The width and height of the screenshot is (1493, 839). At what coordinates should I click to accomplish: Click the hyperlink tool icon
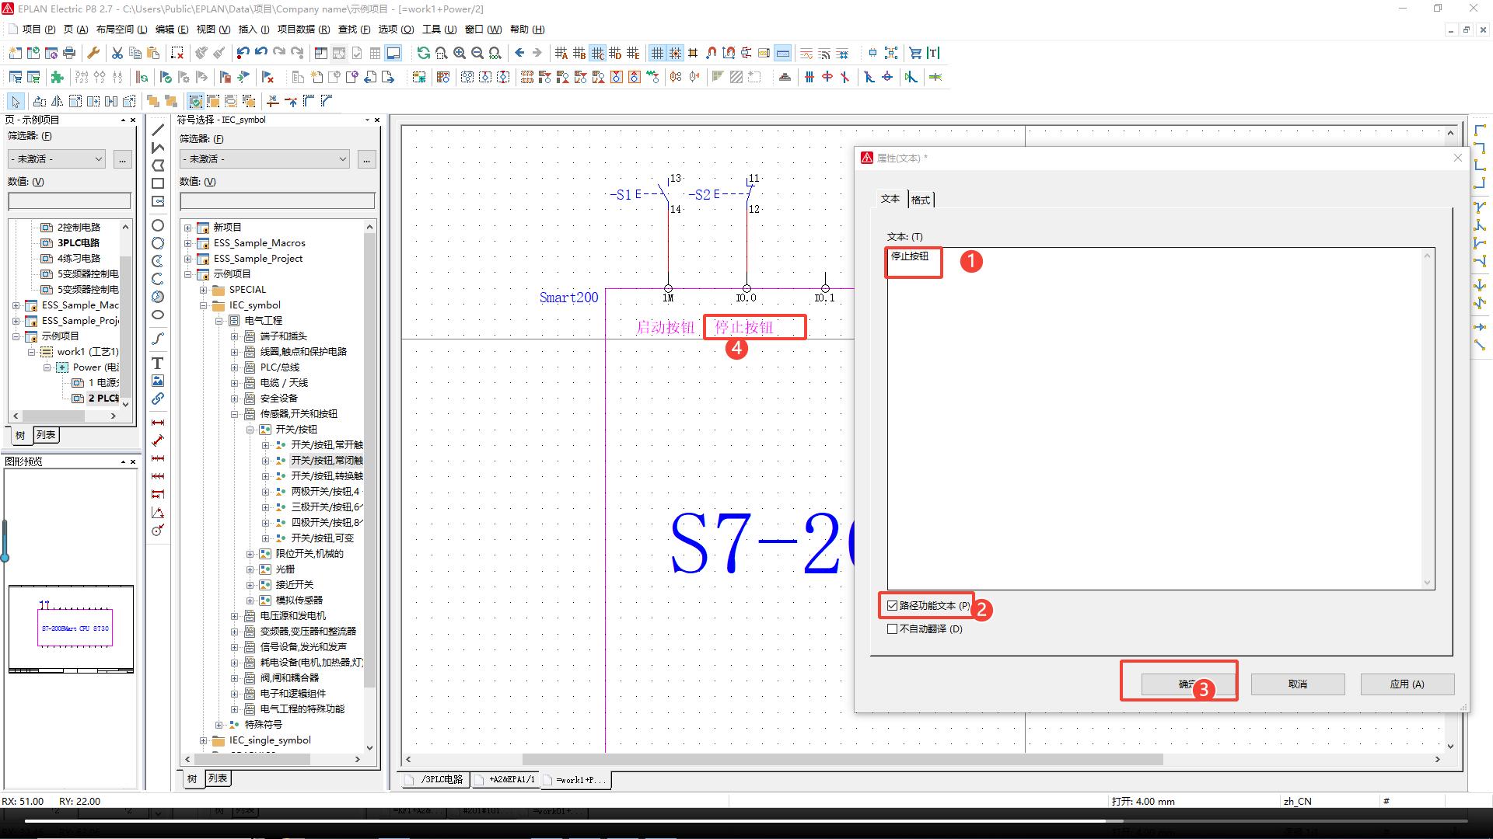(158, 399)
